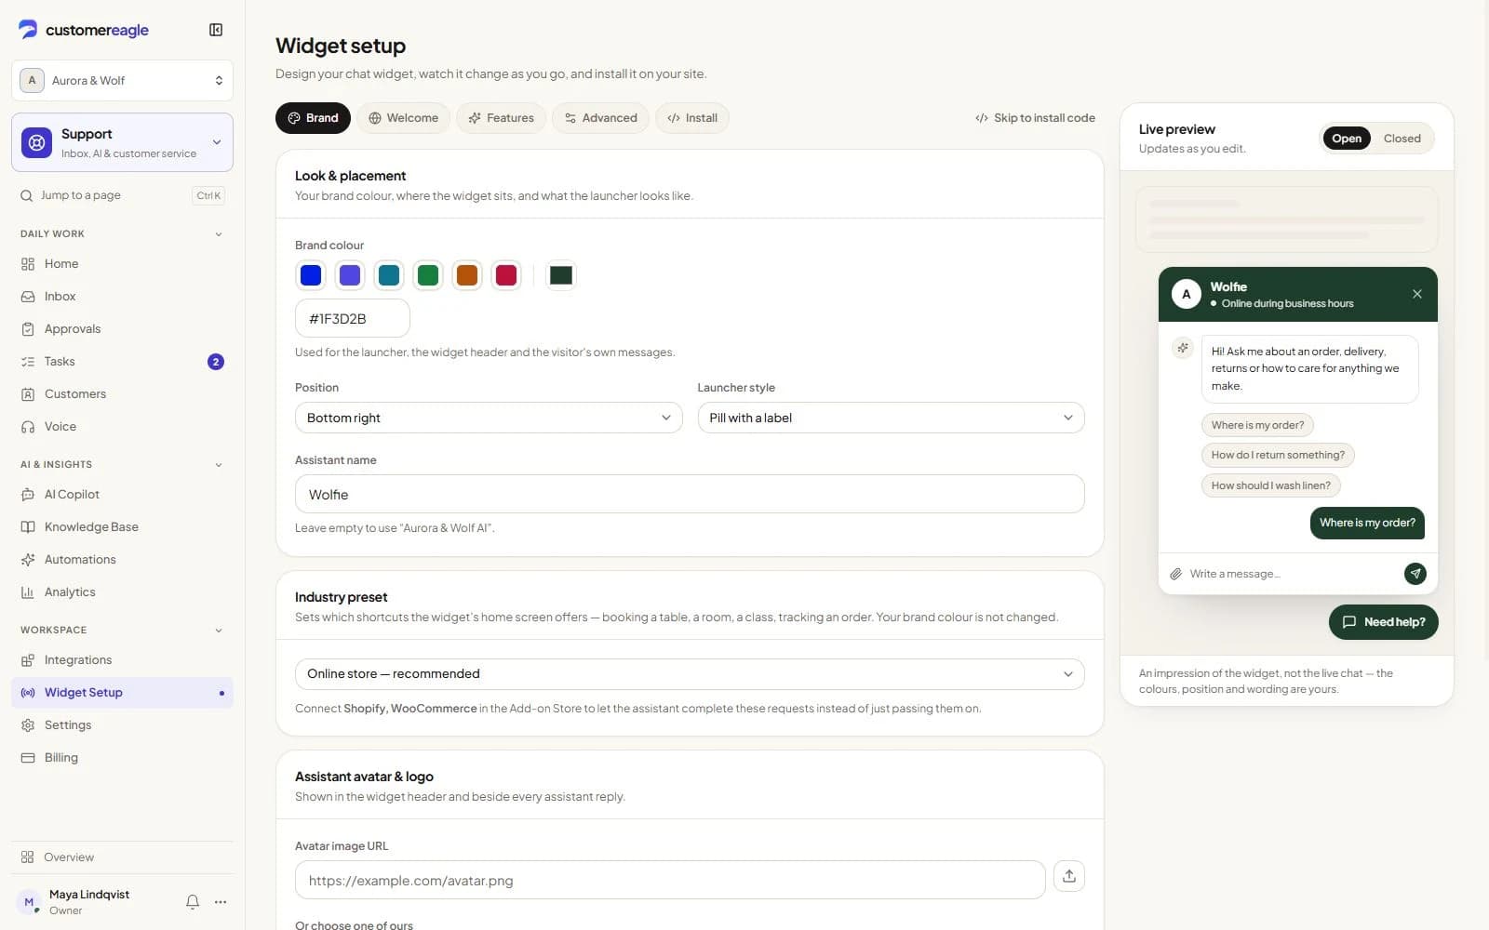The image size is (1489, 930).
Task: Click the Assistant name input field
Action: [x=690, y=494]
